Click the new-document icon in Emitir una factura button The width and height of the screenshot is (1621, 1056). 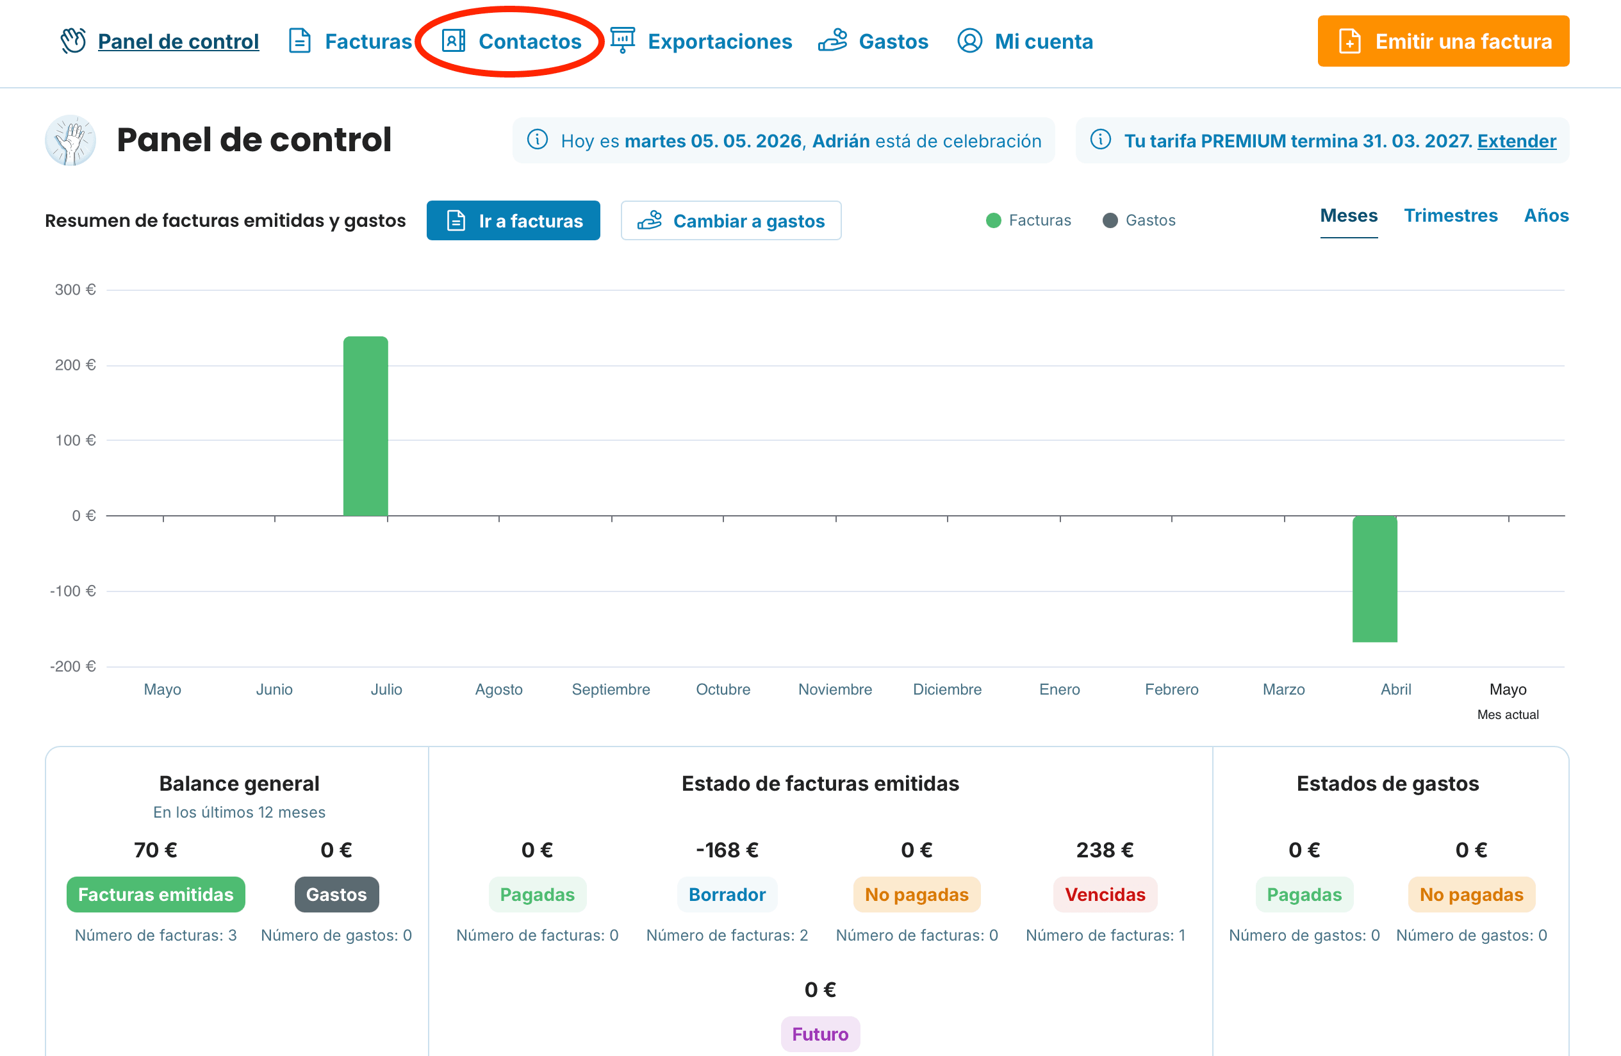click(x=1350, y=42)
